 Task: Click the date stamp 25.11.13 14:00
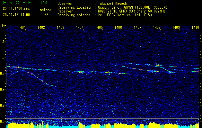16,15
